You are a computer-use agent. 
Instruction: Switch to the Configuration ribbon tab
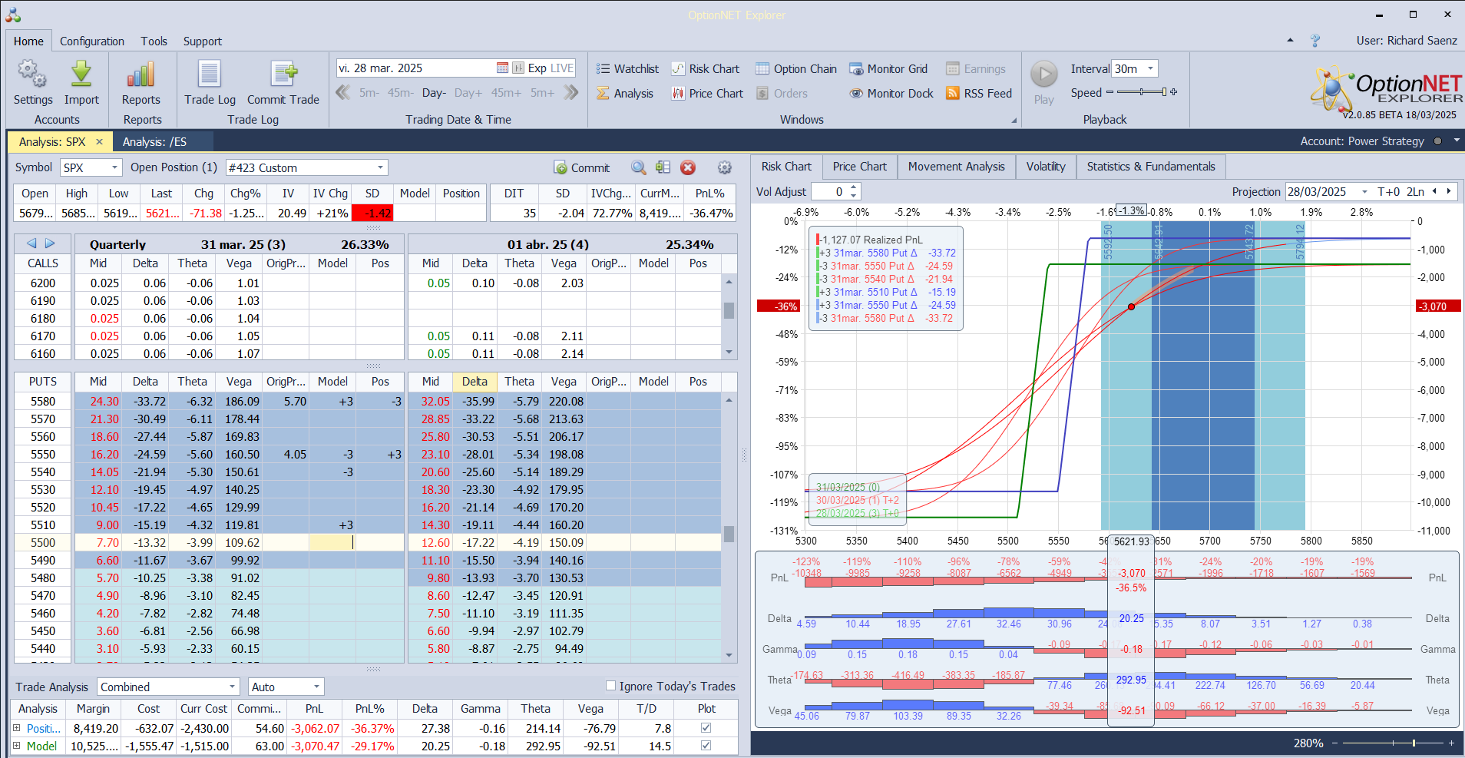92,41
